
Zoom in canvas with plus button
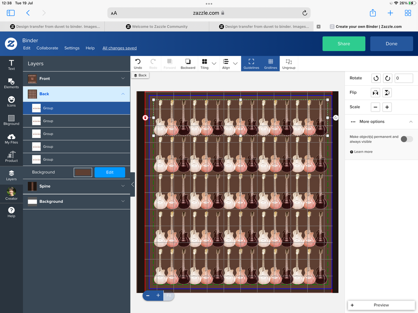[x=158, y=295]
